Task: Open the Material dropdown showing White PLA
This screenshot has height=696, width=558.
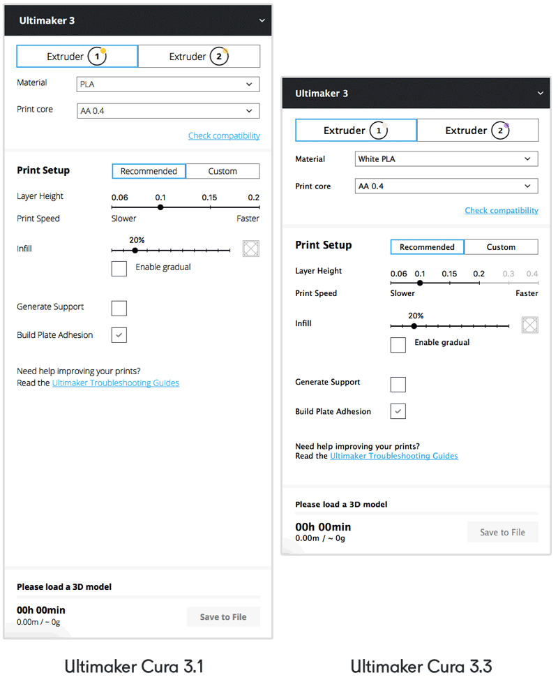Action: (x=446, y=159)
